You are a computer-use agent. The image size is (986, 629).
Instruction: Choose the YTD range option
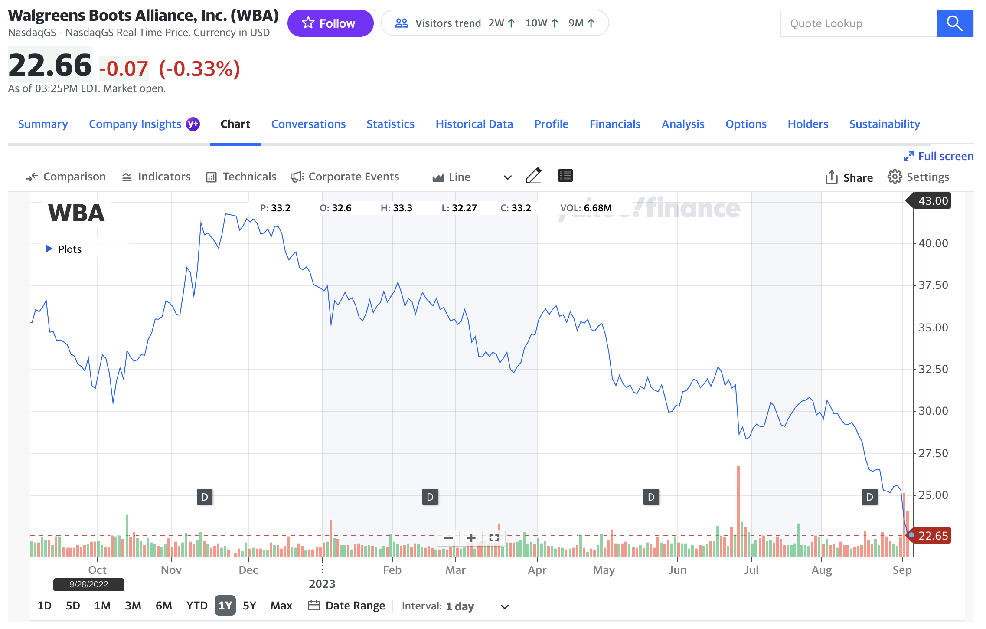[196, 606]
